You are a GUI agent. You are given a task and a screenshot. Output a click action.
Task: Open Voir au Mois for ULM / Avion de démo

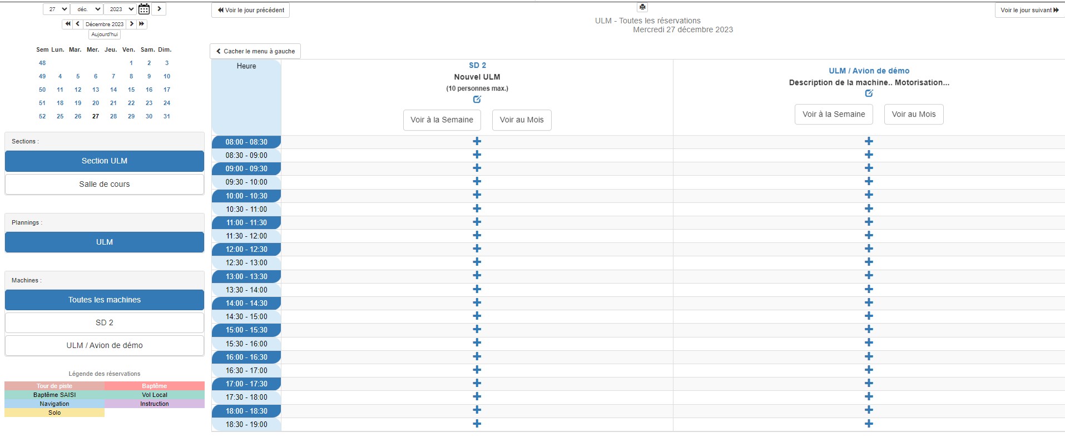tap(914, 114)
